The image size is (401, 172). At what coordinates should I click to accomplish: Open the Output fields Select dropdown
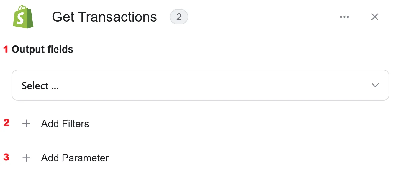[200, 85]
